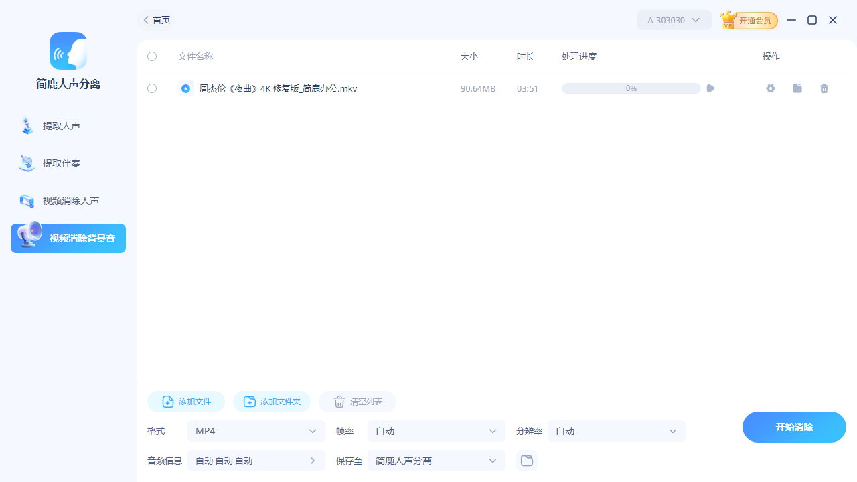Switch to 视频消除人声 tool
The width and height of the screenshot is (857, 482).
pyautogui.click(x=68, y=201)
